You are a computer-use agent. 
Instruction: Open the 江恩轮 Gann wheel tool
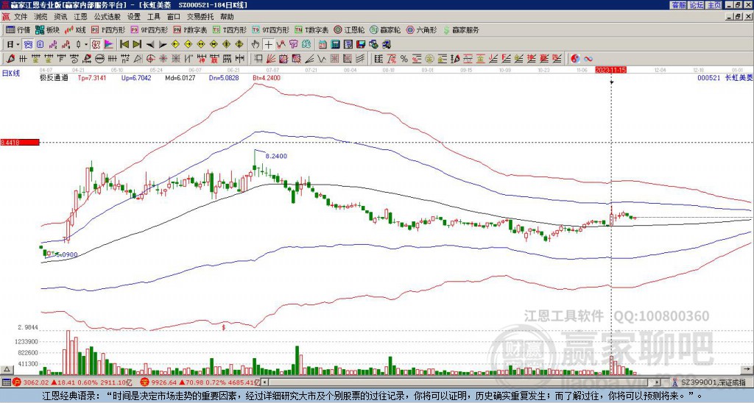[349, 29]
